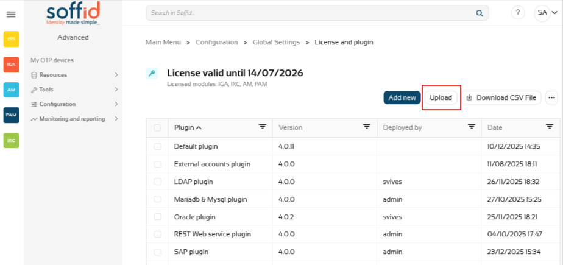Viewport: 563px width, 265px height.
Task: Select the orange IGA module icon
Action: pos(11,64)
